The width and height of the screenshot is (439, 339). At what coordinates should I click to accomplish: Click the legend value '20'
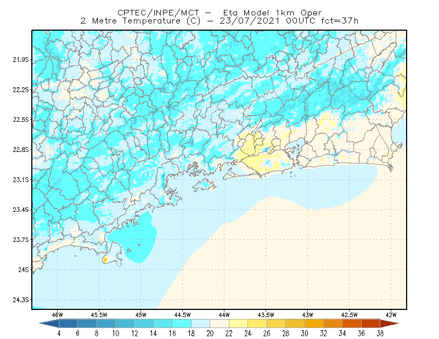pyautogui.click(x=210, y=334)
